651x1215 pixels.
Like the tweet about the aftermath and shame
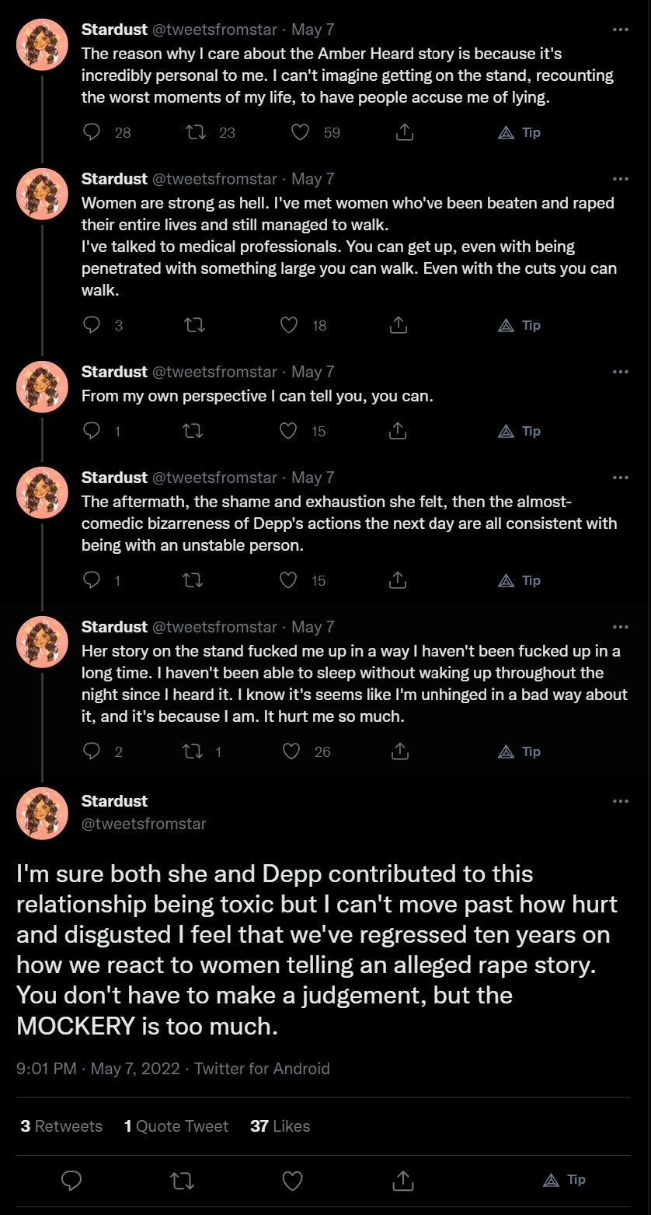click(288, 580)
